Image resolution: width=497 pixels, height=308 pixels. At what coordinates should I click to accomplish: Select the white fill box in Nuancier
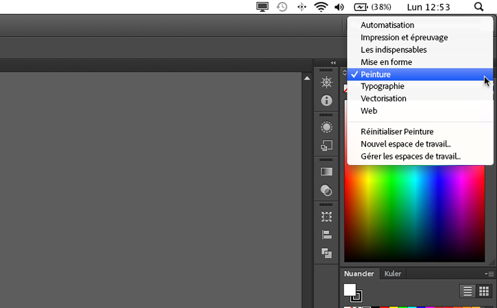point(350,290)
